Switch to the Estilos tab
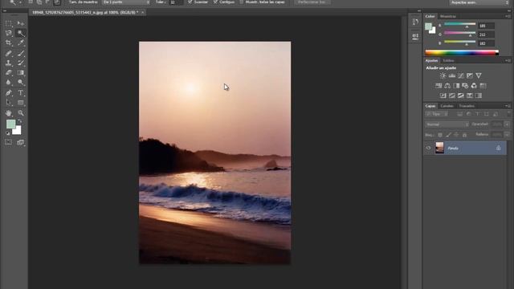The width and height of the screenshot is (514, 289). point(448,61)
